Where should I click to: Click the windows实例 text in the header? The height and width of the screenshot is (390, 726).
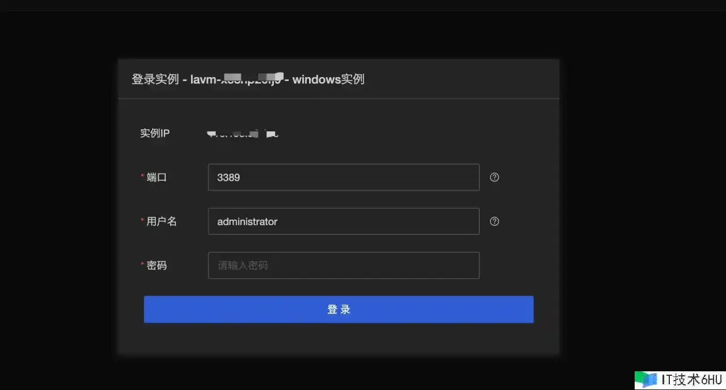[328, 79]
